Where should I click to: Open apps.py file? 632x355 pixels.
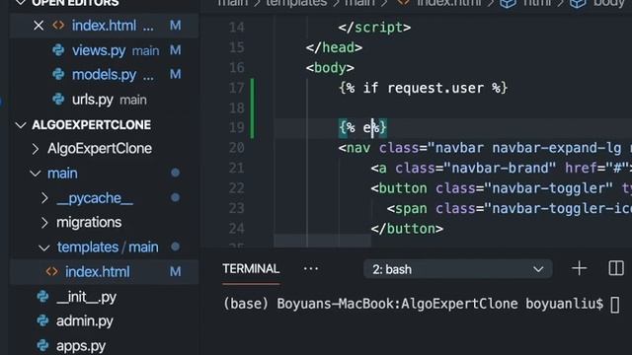click(x=81, y=346)
